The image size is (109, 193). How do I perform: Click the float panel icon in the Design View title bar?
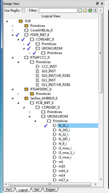coord(97,4)
